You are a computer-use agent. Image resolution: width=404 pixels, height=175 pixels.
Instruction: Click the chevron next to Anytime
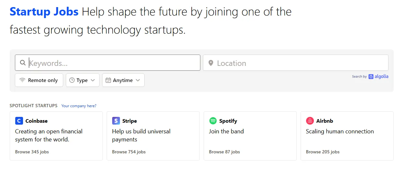(x=138, y=80)
